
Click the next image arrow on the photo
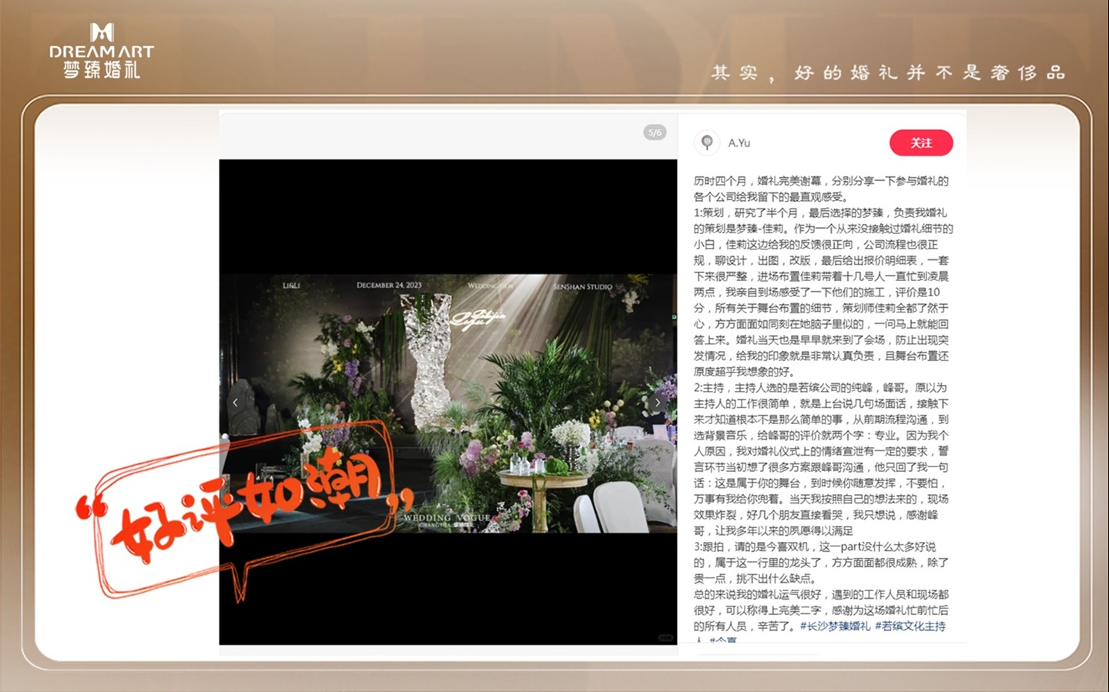pos(657,403)
